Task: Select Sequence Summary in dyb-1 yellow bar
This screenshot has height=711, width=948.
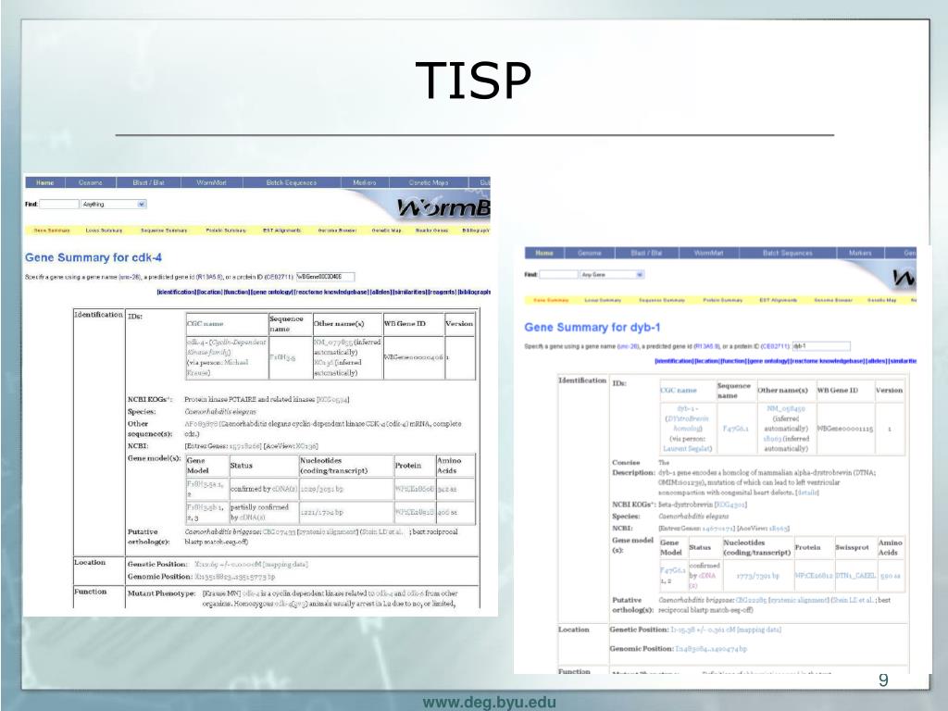Action: [662, 301]
